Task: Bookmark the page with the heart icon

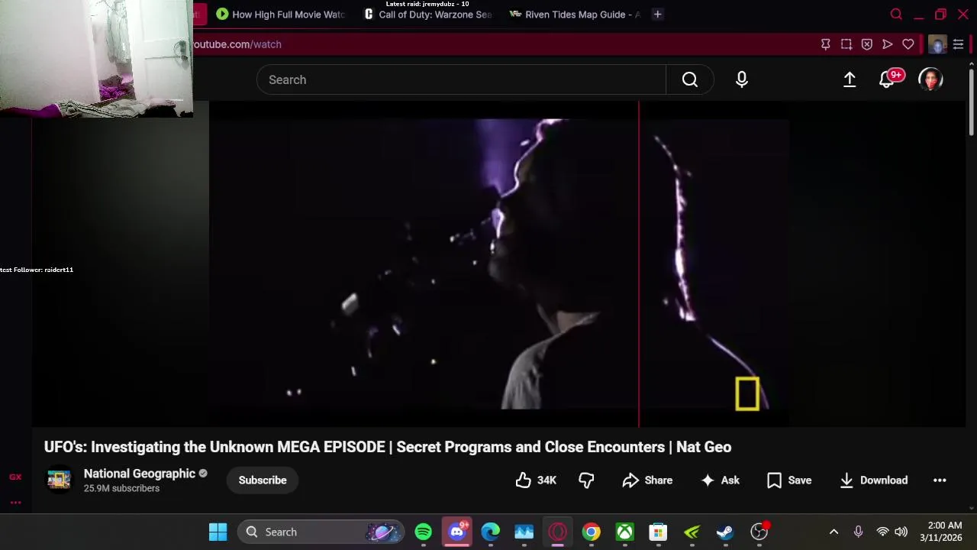Action: 908,44
